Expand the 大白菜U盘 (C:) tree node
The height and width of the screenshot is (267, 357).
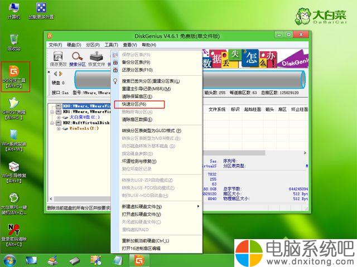59,118
